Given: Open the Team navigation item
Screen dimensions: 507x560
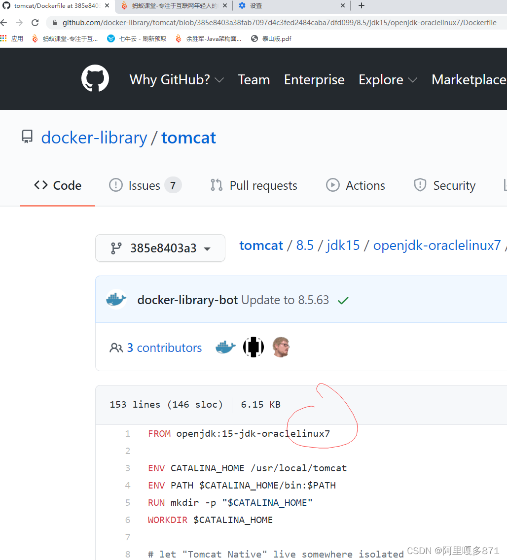Looking at the screenshot, I should pos(253,80).
